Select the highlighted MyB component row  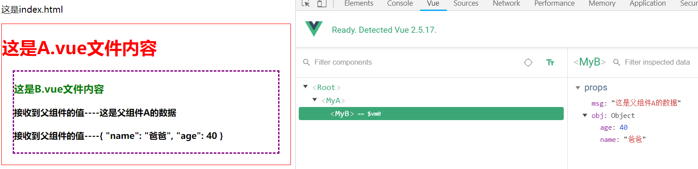pos(431,114)
